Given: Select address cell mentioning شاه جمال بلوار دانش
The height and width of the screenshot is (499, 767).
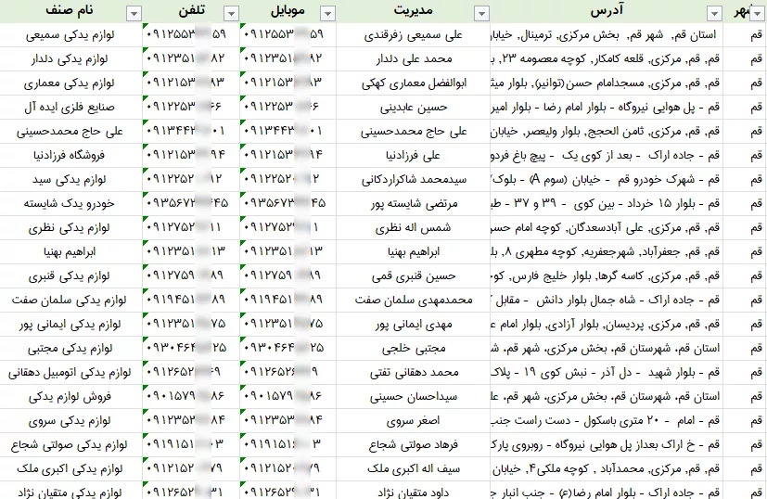Looking at the screenshot, I should coord(607,300).
